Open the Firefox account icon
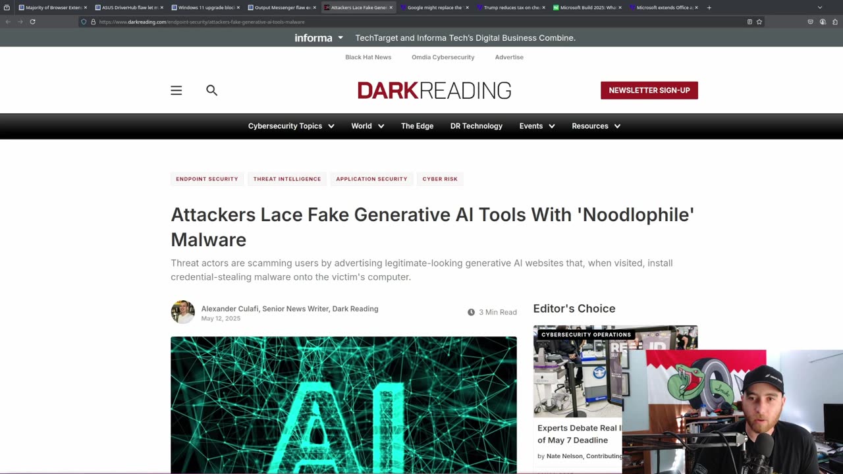The image size is (843, 474). 823,22
